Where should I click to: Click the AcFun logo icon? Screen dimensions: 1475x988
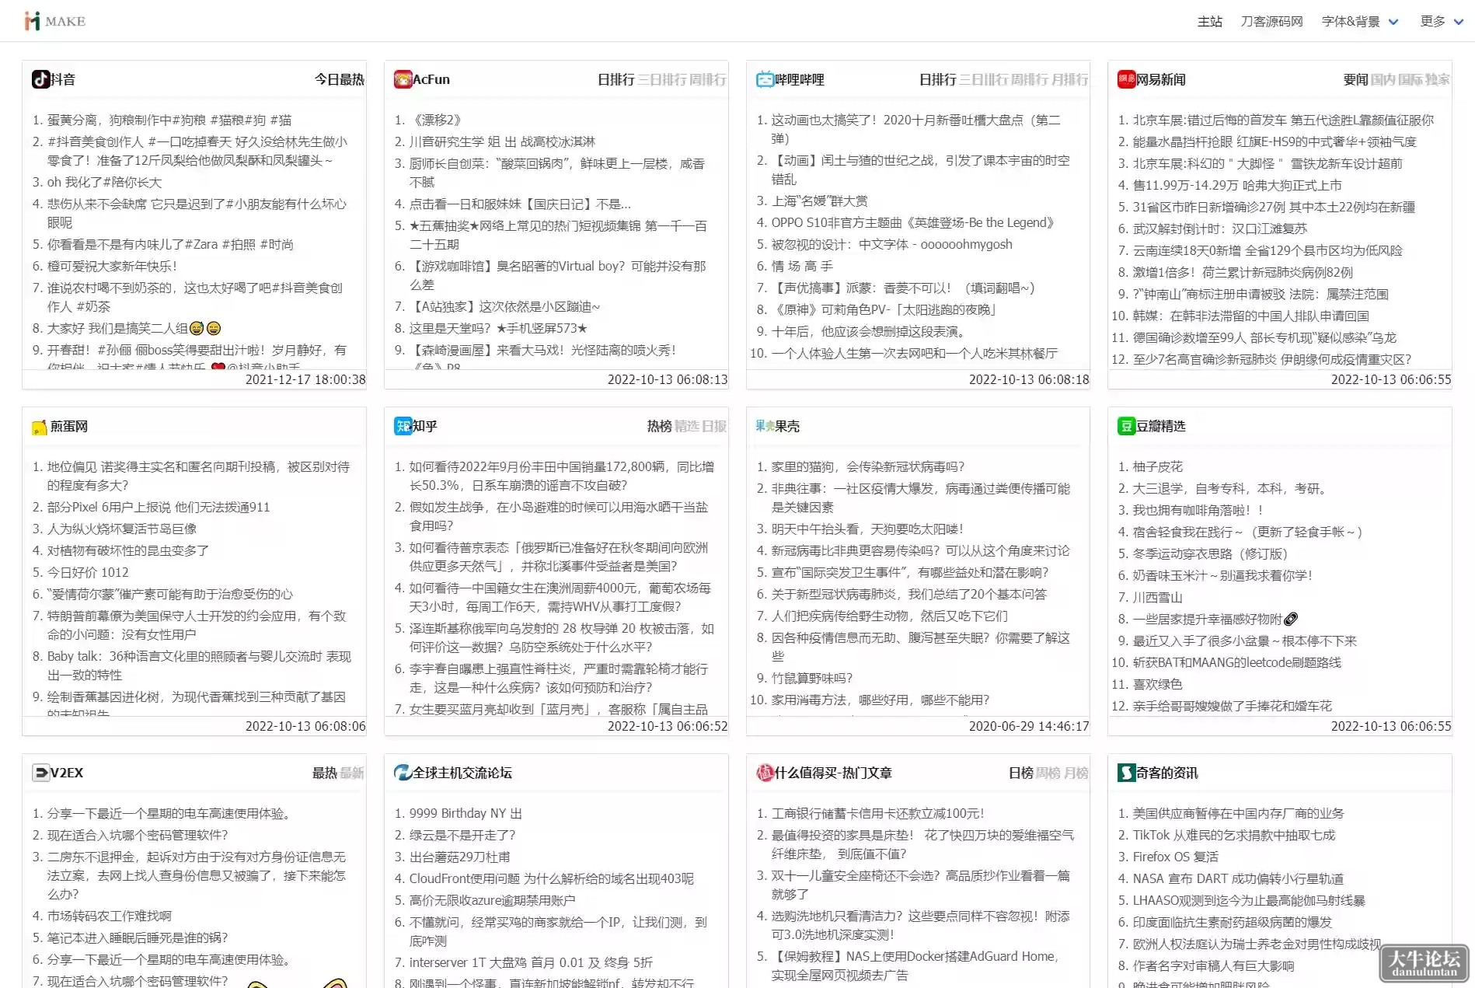tap(403, 79)
